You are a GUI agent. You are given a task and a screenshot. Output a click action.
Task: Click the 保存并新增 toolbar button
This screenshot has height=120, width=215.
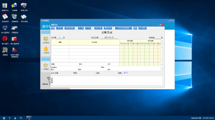pyautogui.click(x=69, y=28)
